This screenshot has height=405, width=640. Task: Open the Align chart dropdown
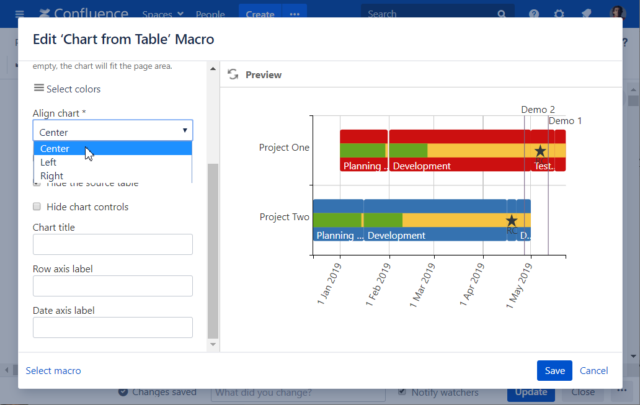click(112, 131)
